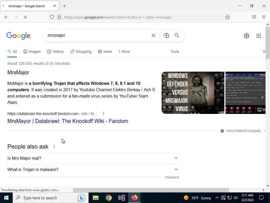Click the About featured snippets link

pyautogui.click(x=243, y=131)
